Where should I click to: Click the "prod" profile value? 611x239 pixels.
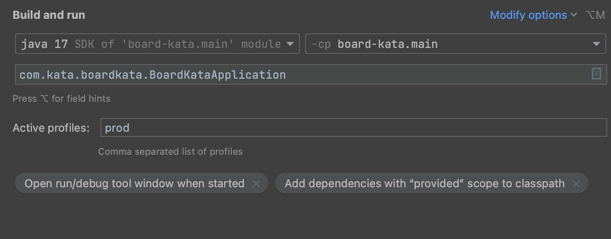[117, 128]
